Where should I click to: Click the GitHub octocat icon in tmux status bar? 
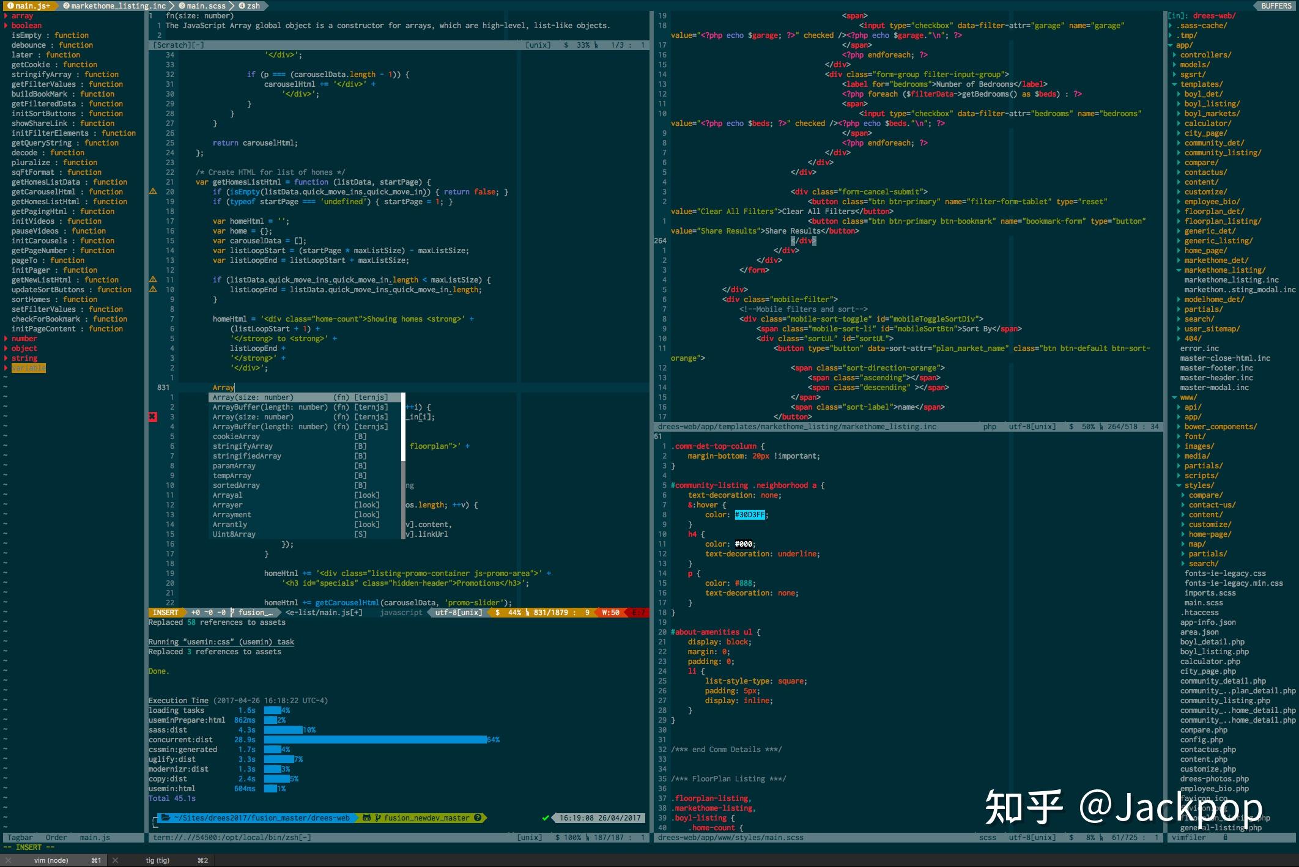(366, 817)
